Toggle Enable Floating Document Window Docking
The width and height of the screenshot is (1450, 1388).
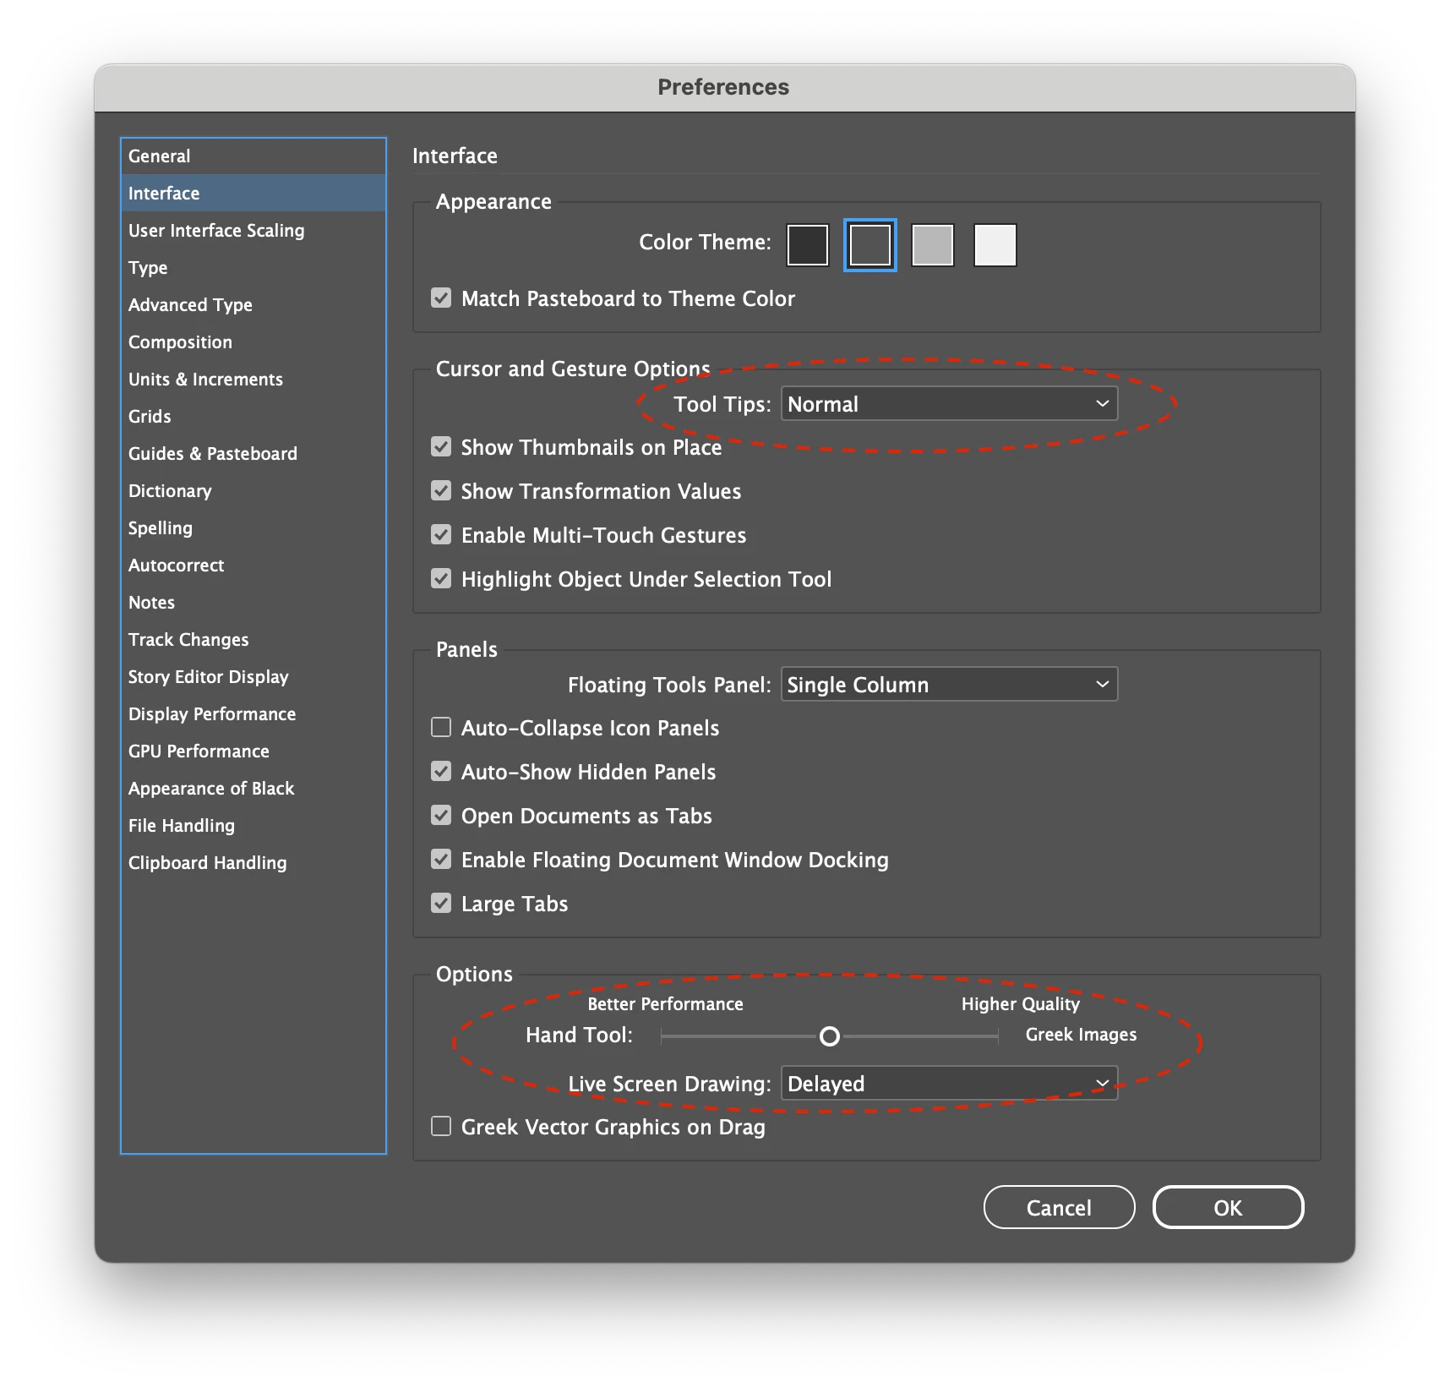[441, 859]
